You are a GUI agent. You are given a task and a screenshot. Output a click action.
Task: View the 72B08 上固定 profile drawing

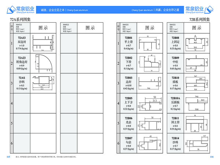[x=197, y=43]
